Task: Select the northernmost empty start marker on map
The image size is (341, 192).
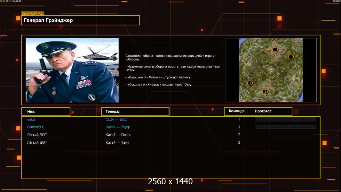Action: pyautogui.click(x=275, y=50)
